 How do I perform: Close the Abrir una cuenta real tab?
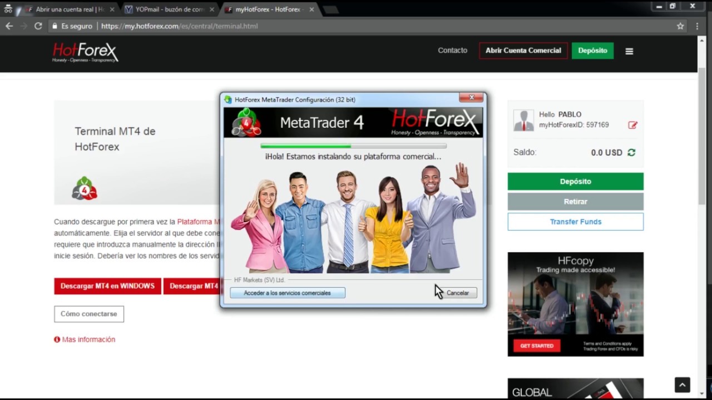coord(112,9)
